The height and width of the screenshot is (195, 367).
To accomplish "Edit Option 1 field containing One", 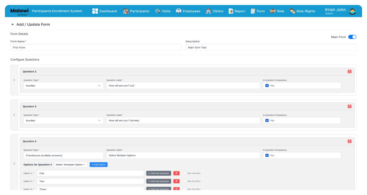I will 90,173.
